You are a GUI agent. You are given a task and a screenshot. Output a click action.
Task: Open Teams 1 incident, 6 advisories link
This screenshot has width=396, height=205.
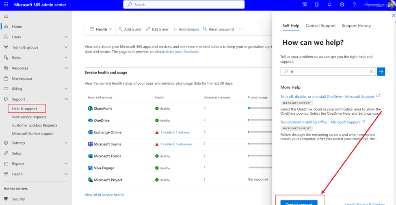coord(176,144)
